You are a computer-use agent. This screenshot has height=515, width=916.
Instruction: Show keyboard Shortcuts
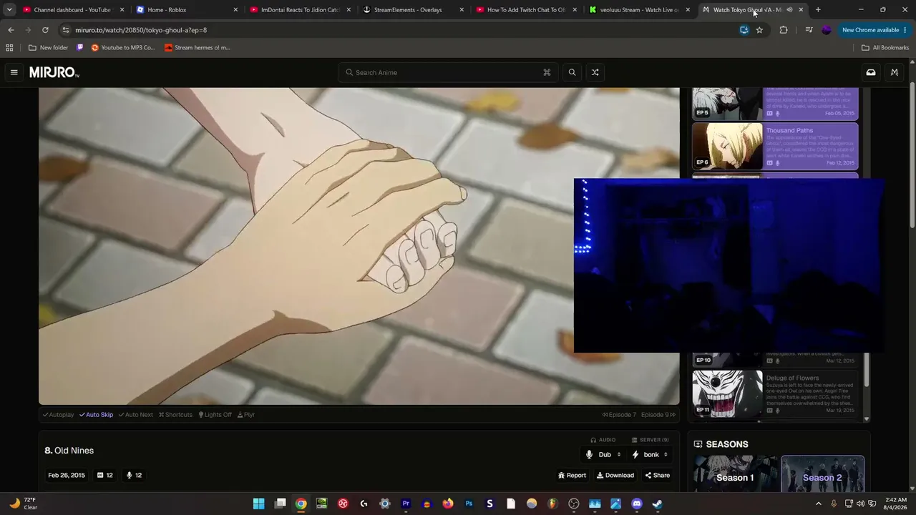[175, 415]
